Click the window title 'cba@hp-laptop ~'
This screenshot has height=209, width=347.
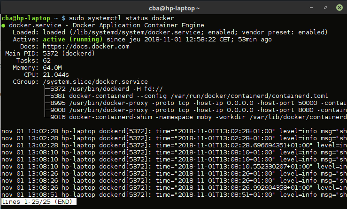[174, 8]
